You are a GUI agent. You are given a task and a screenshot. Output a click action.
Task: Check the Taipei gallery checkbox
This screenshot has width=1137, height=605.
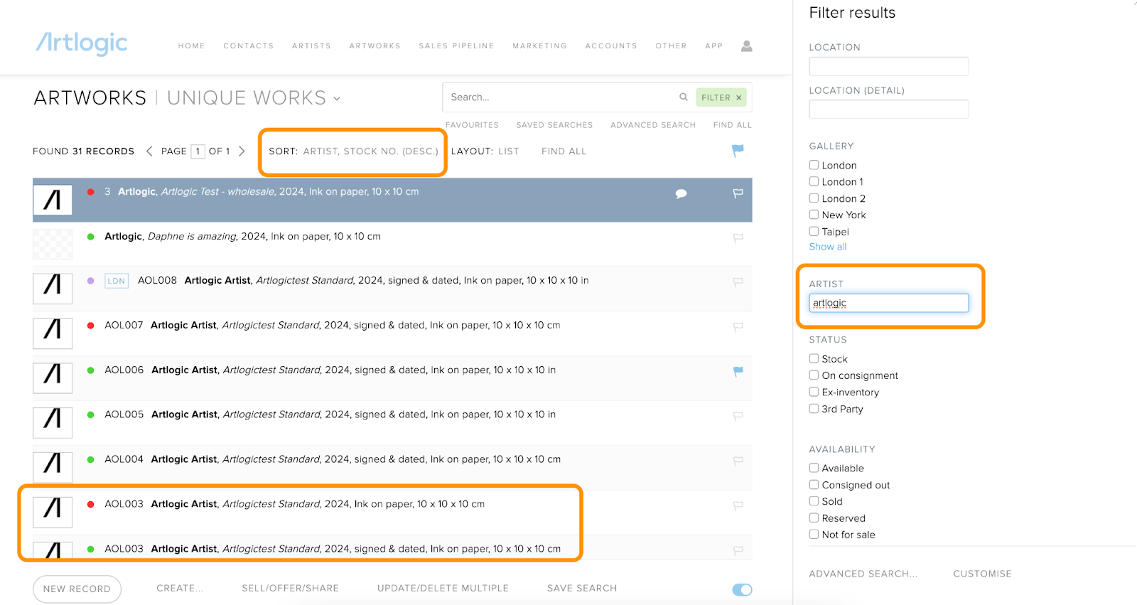tap(814, 231)
